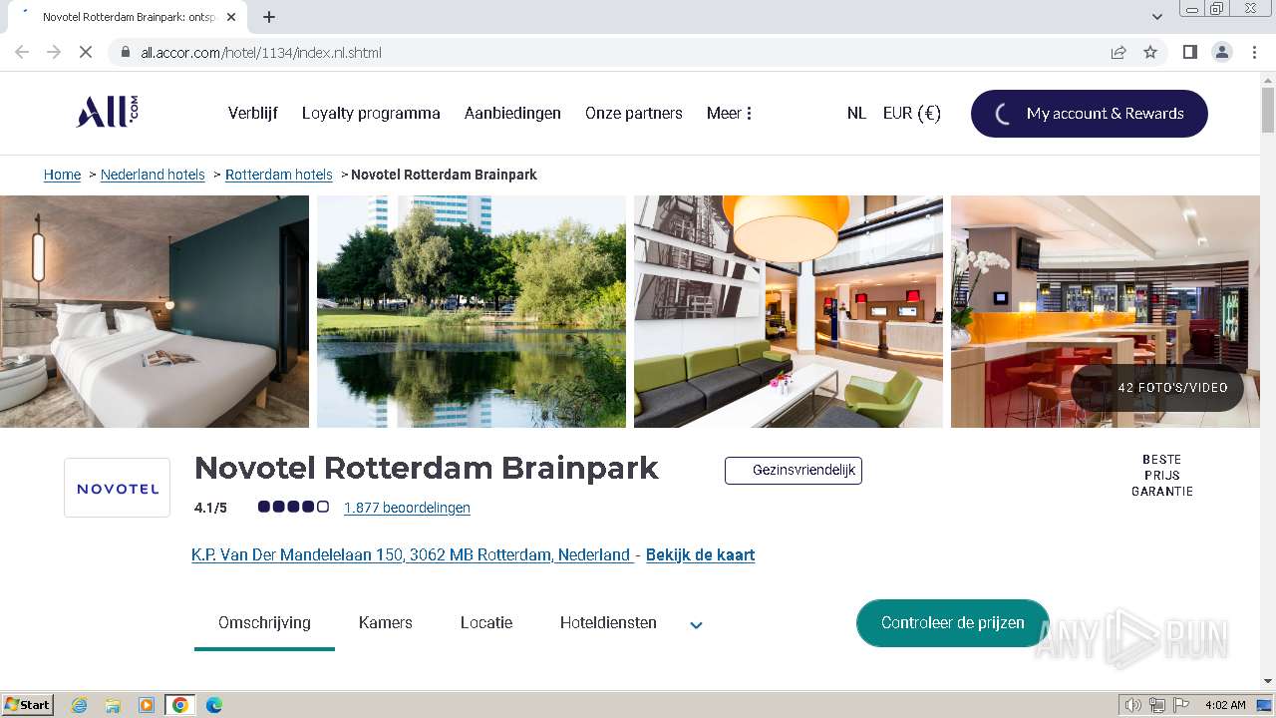Click the Beste Prijs Garantie badge

coord(1162,476)
